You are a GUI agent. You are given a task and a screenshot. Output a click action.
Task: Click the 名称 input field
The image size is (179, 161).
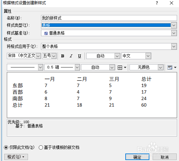tap(109, 18)
